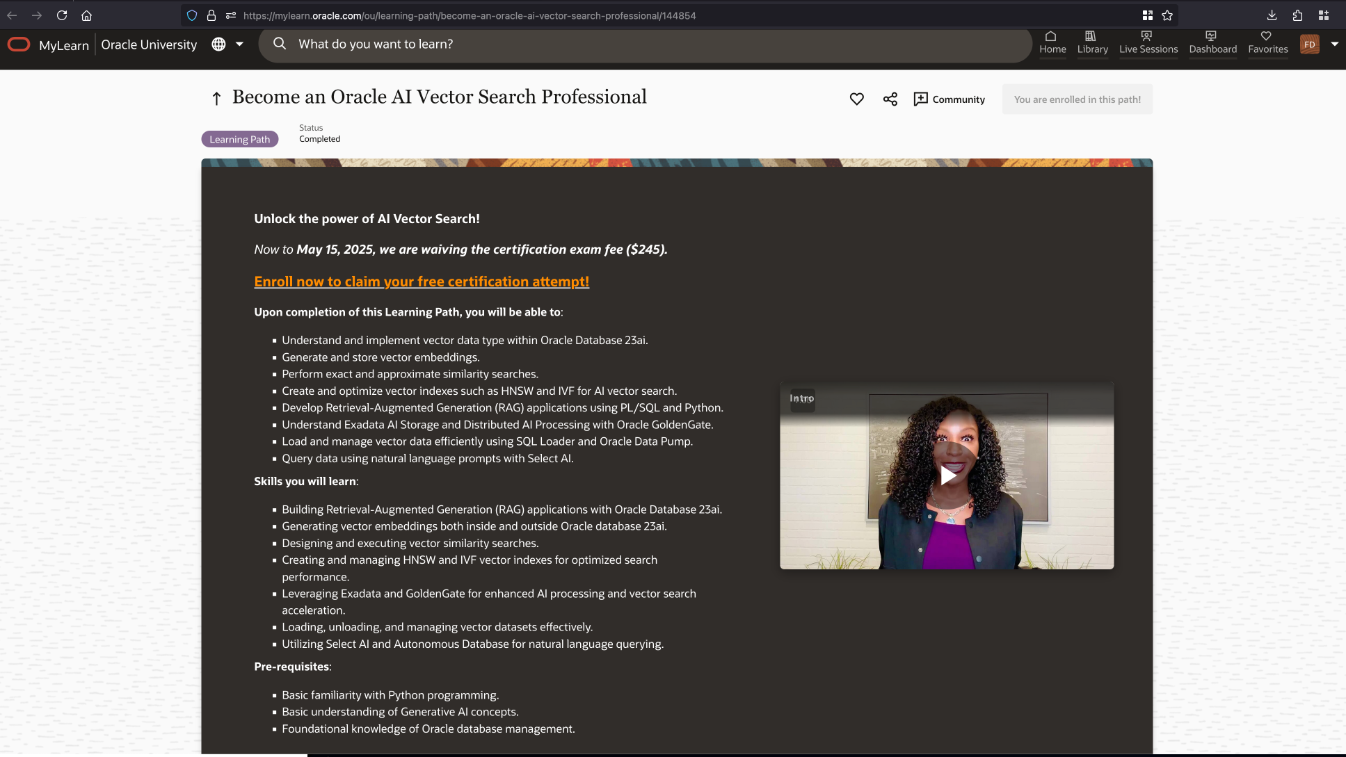Viewport: 1346px width, 757px height.
Task: Expand the user profile dropdown arrow
Action: (1334, 44)
